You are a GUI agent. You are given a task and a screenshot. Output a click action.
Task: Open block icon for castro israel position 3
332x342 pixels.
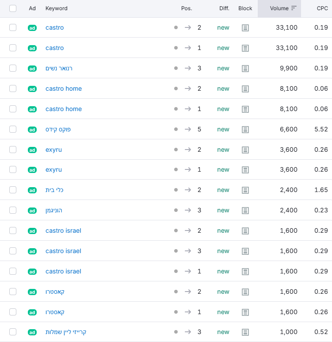[245, 251]
